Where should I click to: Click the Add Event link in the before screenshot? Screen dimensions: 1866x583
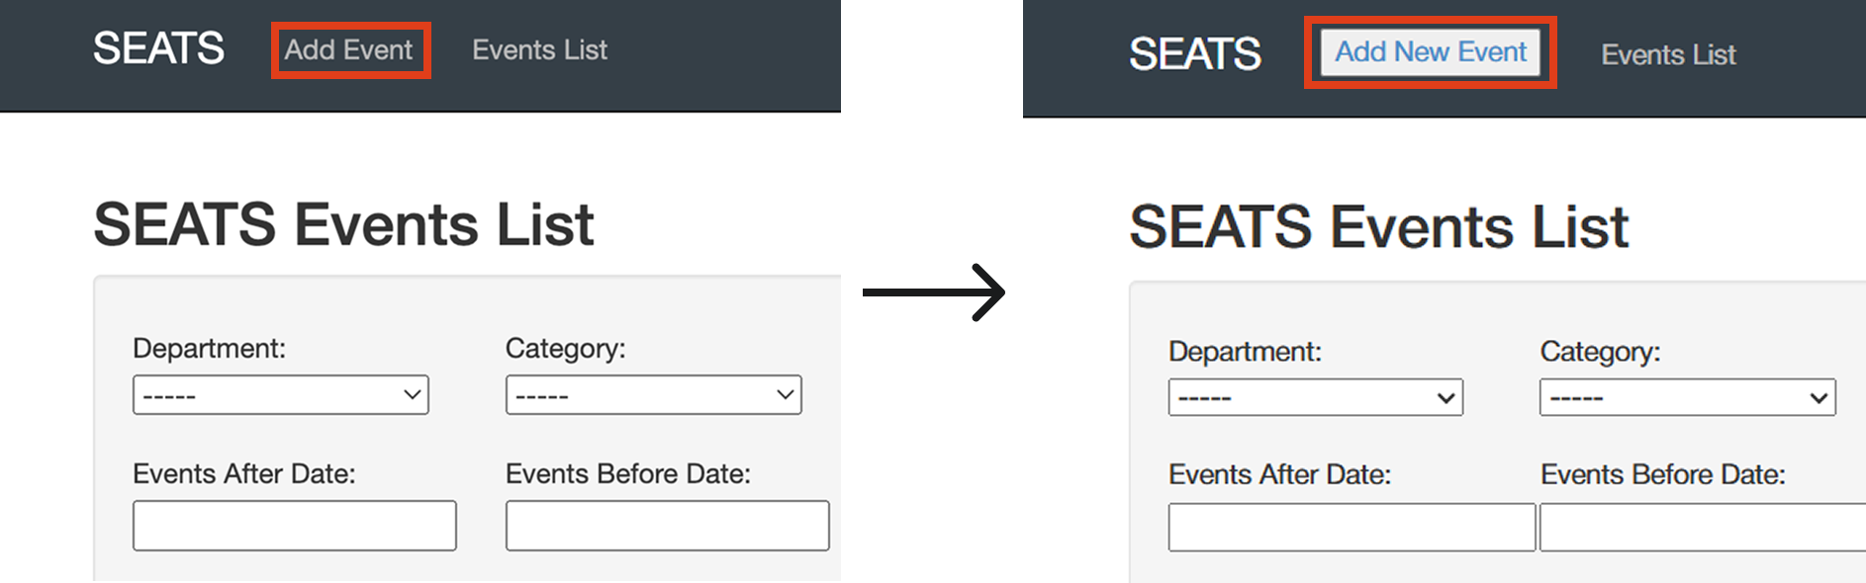pyautogui.click(x=348, y=50)
